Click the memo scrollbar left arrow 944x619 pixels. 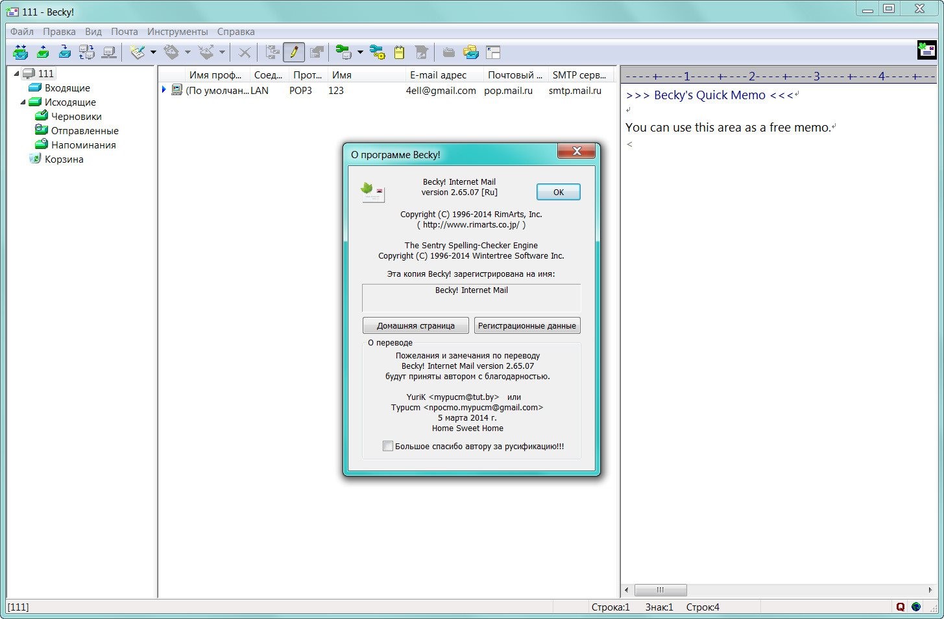pos(626,590)
